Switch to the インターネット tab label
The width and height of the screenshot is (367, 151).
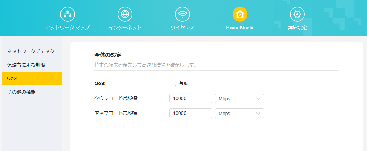(x=125, y=28)
